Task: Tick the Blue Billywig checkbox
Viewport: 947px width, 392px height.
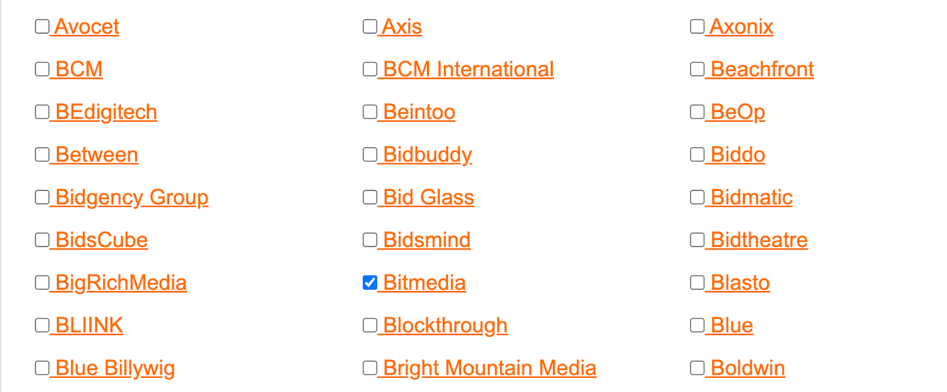Action: (x=42, y=368)
